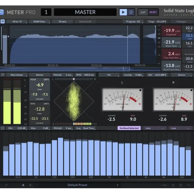Viewport: 194px width, 194px height.
Task: Click the MASTER name field
Action: click(x=85, y=12)
